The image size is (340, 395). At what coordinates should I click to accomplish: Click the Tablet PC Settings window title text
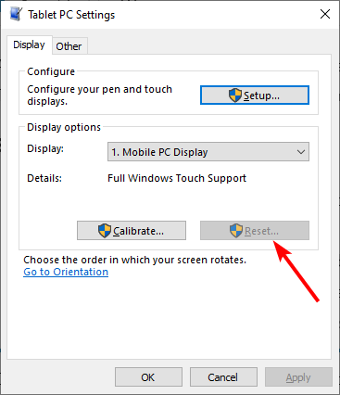point(71,15)
